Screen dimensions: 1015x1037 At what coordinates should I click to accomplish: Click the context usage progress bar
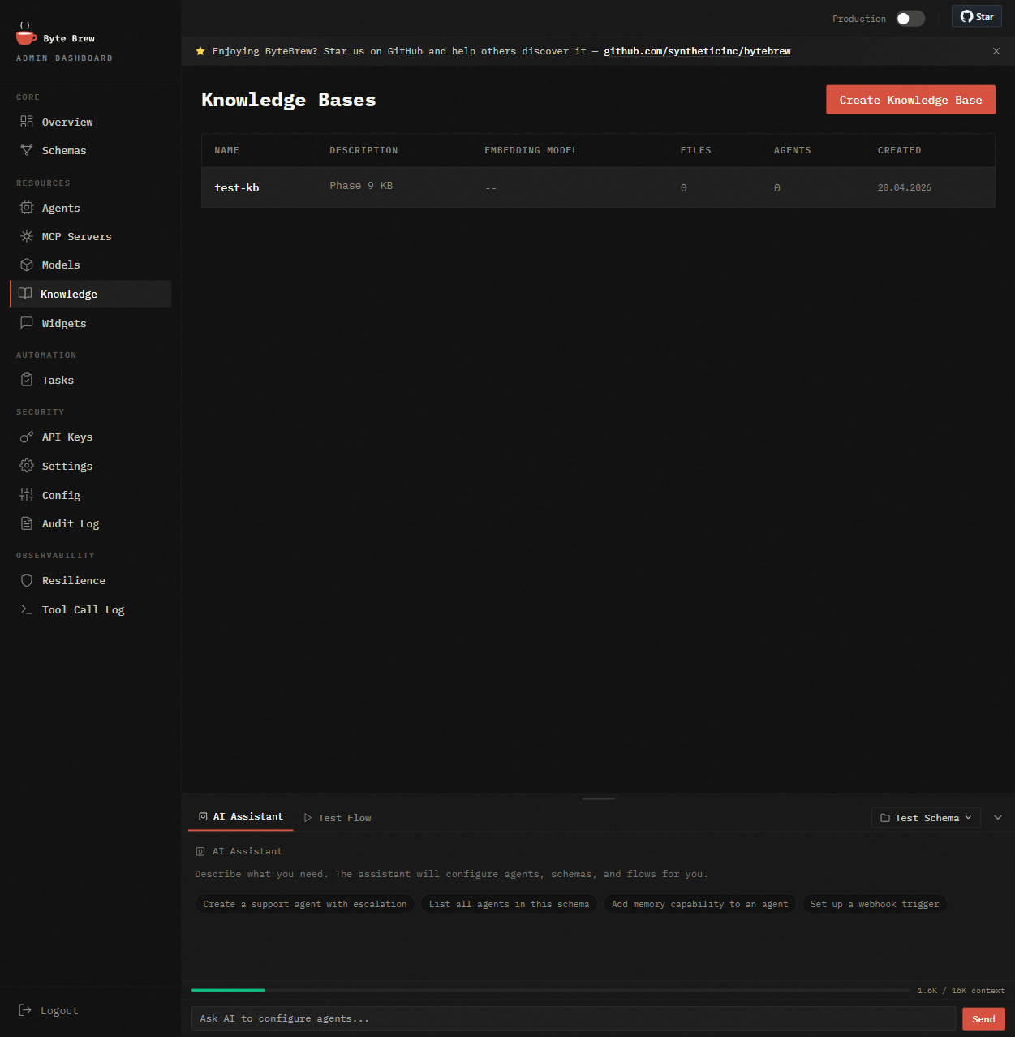point(551,990)
